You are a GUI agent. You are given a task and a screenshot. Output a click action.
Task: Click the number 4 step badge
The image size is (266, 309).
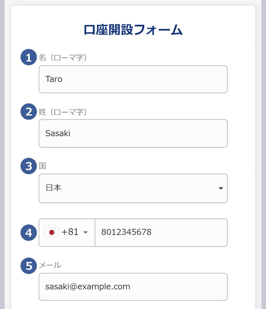[x=29, y=233]
